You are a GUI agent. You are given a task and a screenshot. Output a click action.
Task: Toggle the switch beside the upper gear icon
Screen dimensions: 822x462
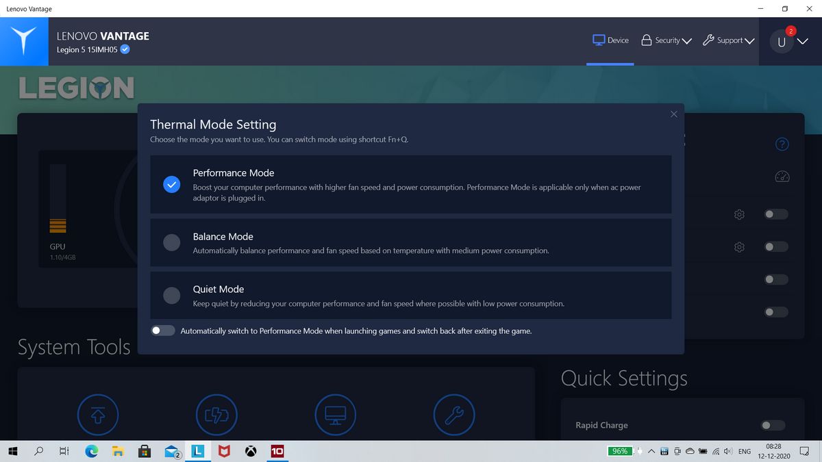tap(776, 214)
